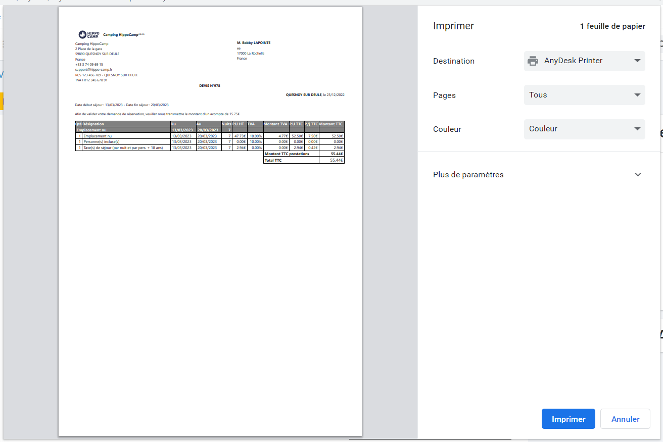Click the HippoCamp logo in the preview
Viewport: 663px width, 442px height.
pyautogui.click(x=89, y=34)
